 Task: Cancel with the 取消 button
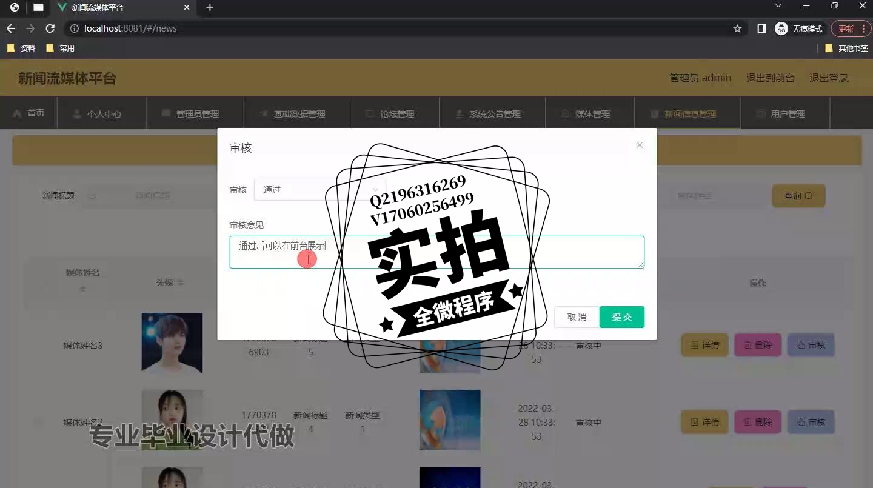click(x=577, y=317)
